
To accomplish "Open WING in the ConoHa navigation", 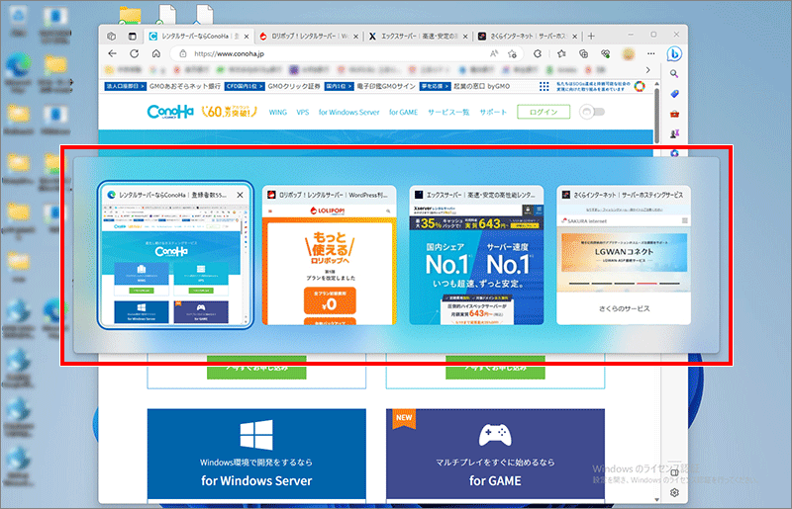I will pos(278,112).
